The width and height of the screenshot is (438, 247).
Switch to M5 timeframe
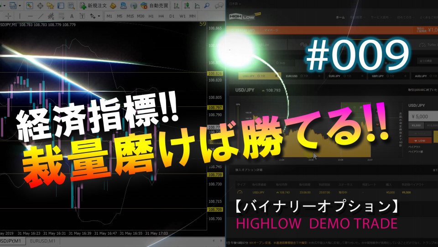[120, 16]
